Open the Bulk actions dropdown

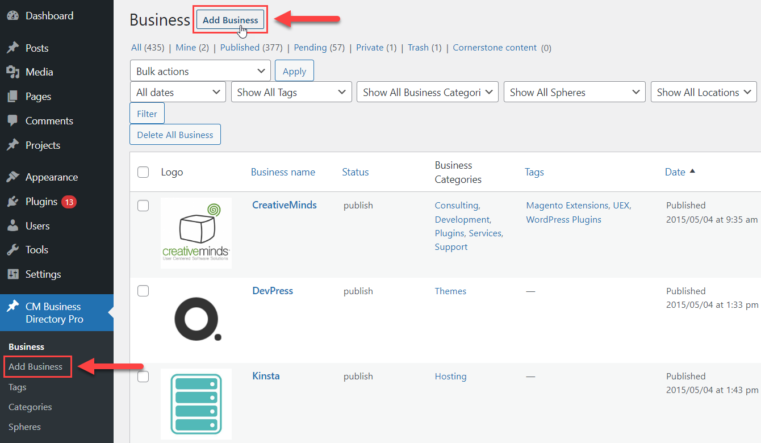(200, 71)
